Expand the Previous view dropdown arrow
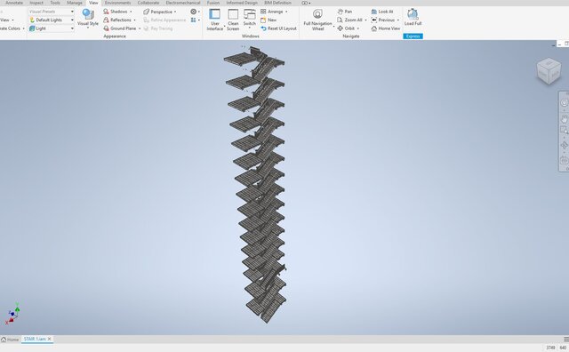Viewport: 569px width, 352px height. click(397, 20)
